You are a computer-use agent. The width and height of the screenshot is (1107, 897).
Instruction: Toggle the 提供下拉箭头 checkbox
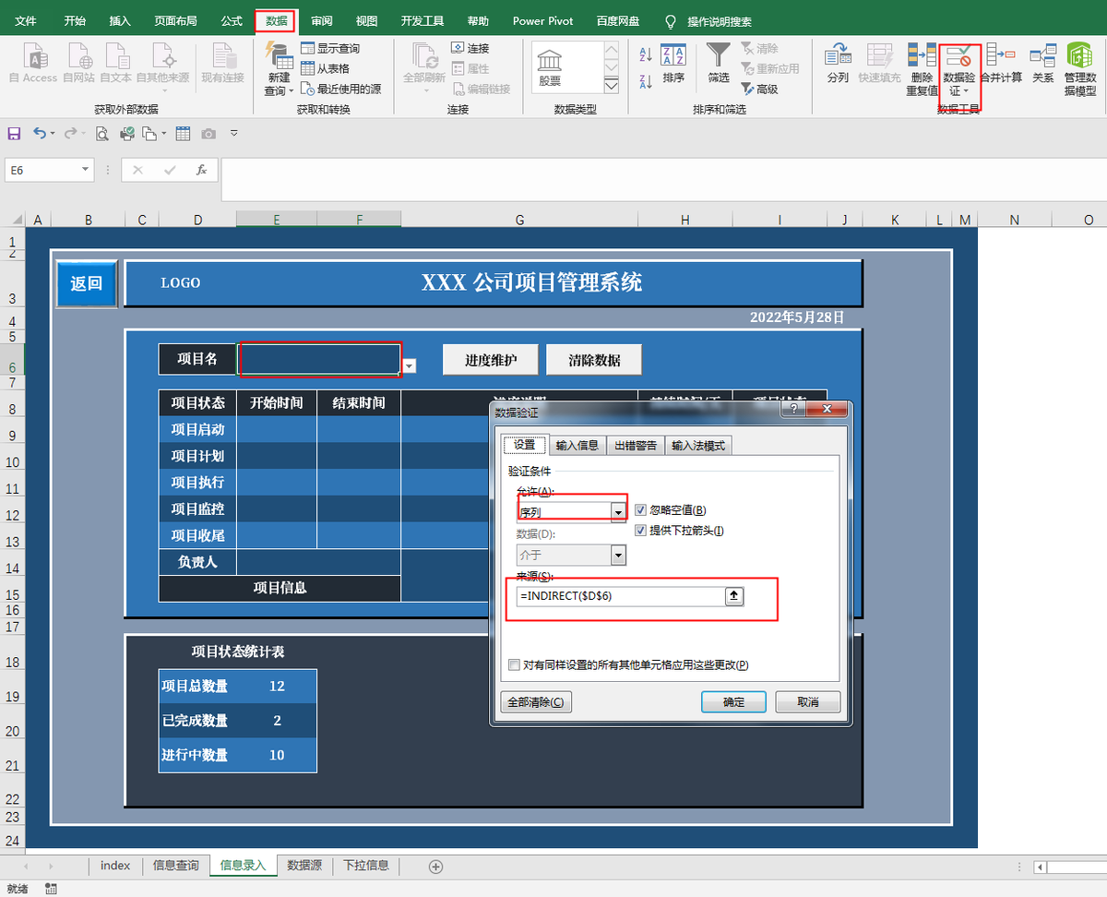[x=641, y=531]
